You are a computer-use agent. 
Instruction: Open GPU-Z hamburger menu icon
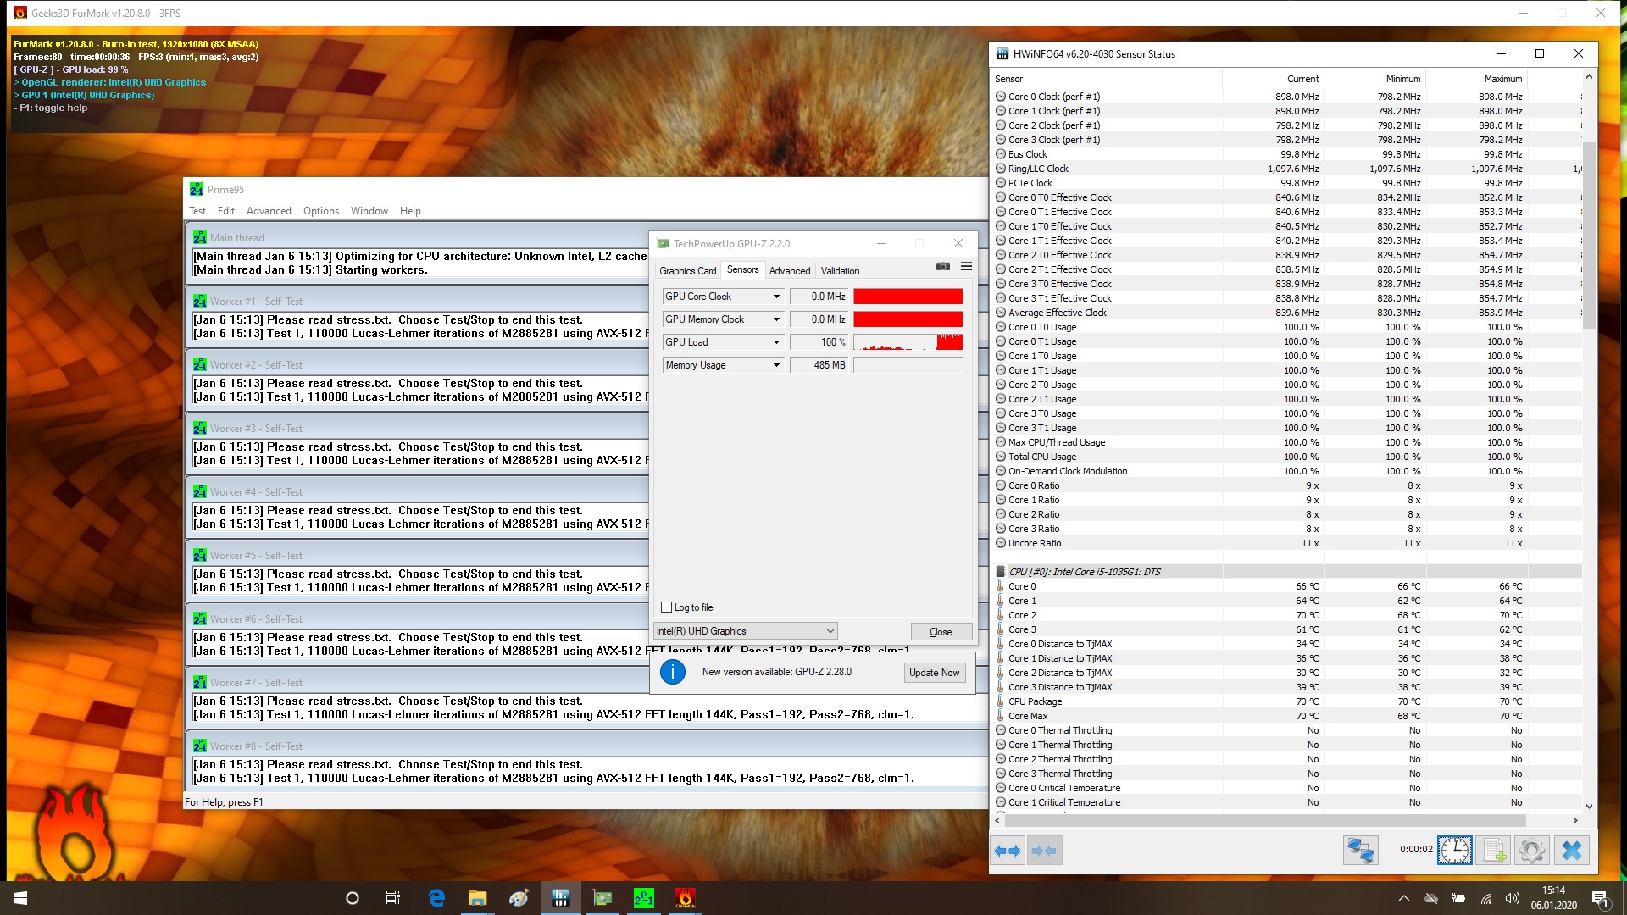tap(966, 266)
